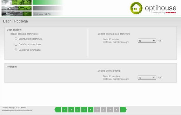The height and width of the screenshot is (115, 181).
Task: Click the optihouse house logo icon
Action: 136,8
